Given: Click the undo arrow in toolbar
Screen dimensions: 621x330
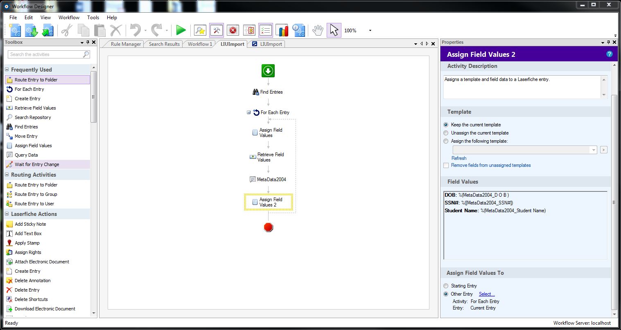Looking at the screenshot, I should 135,30.
